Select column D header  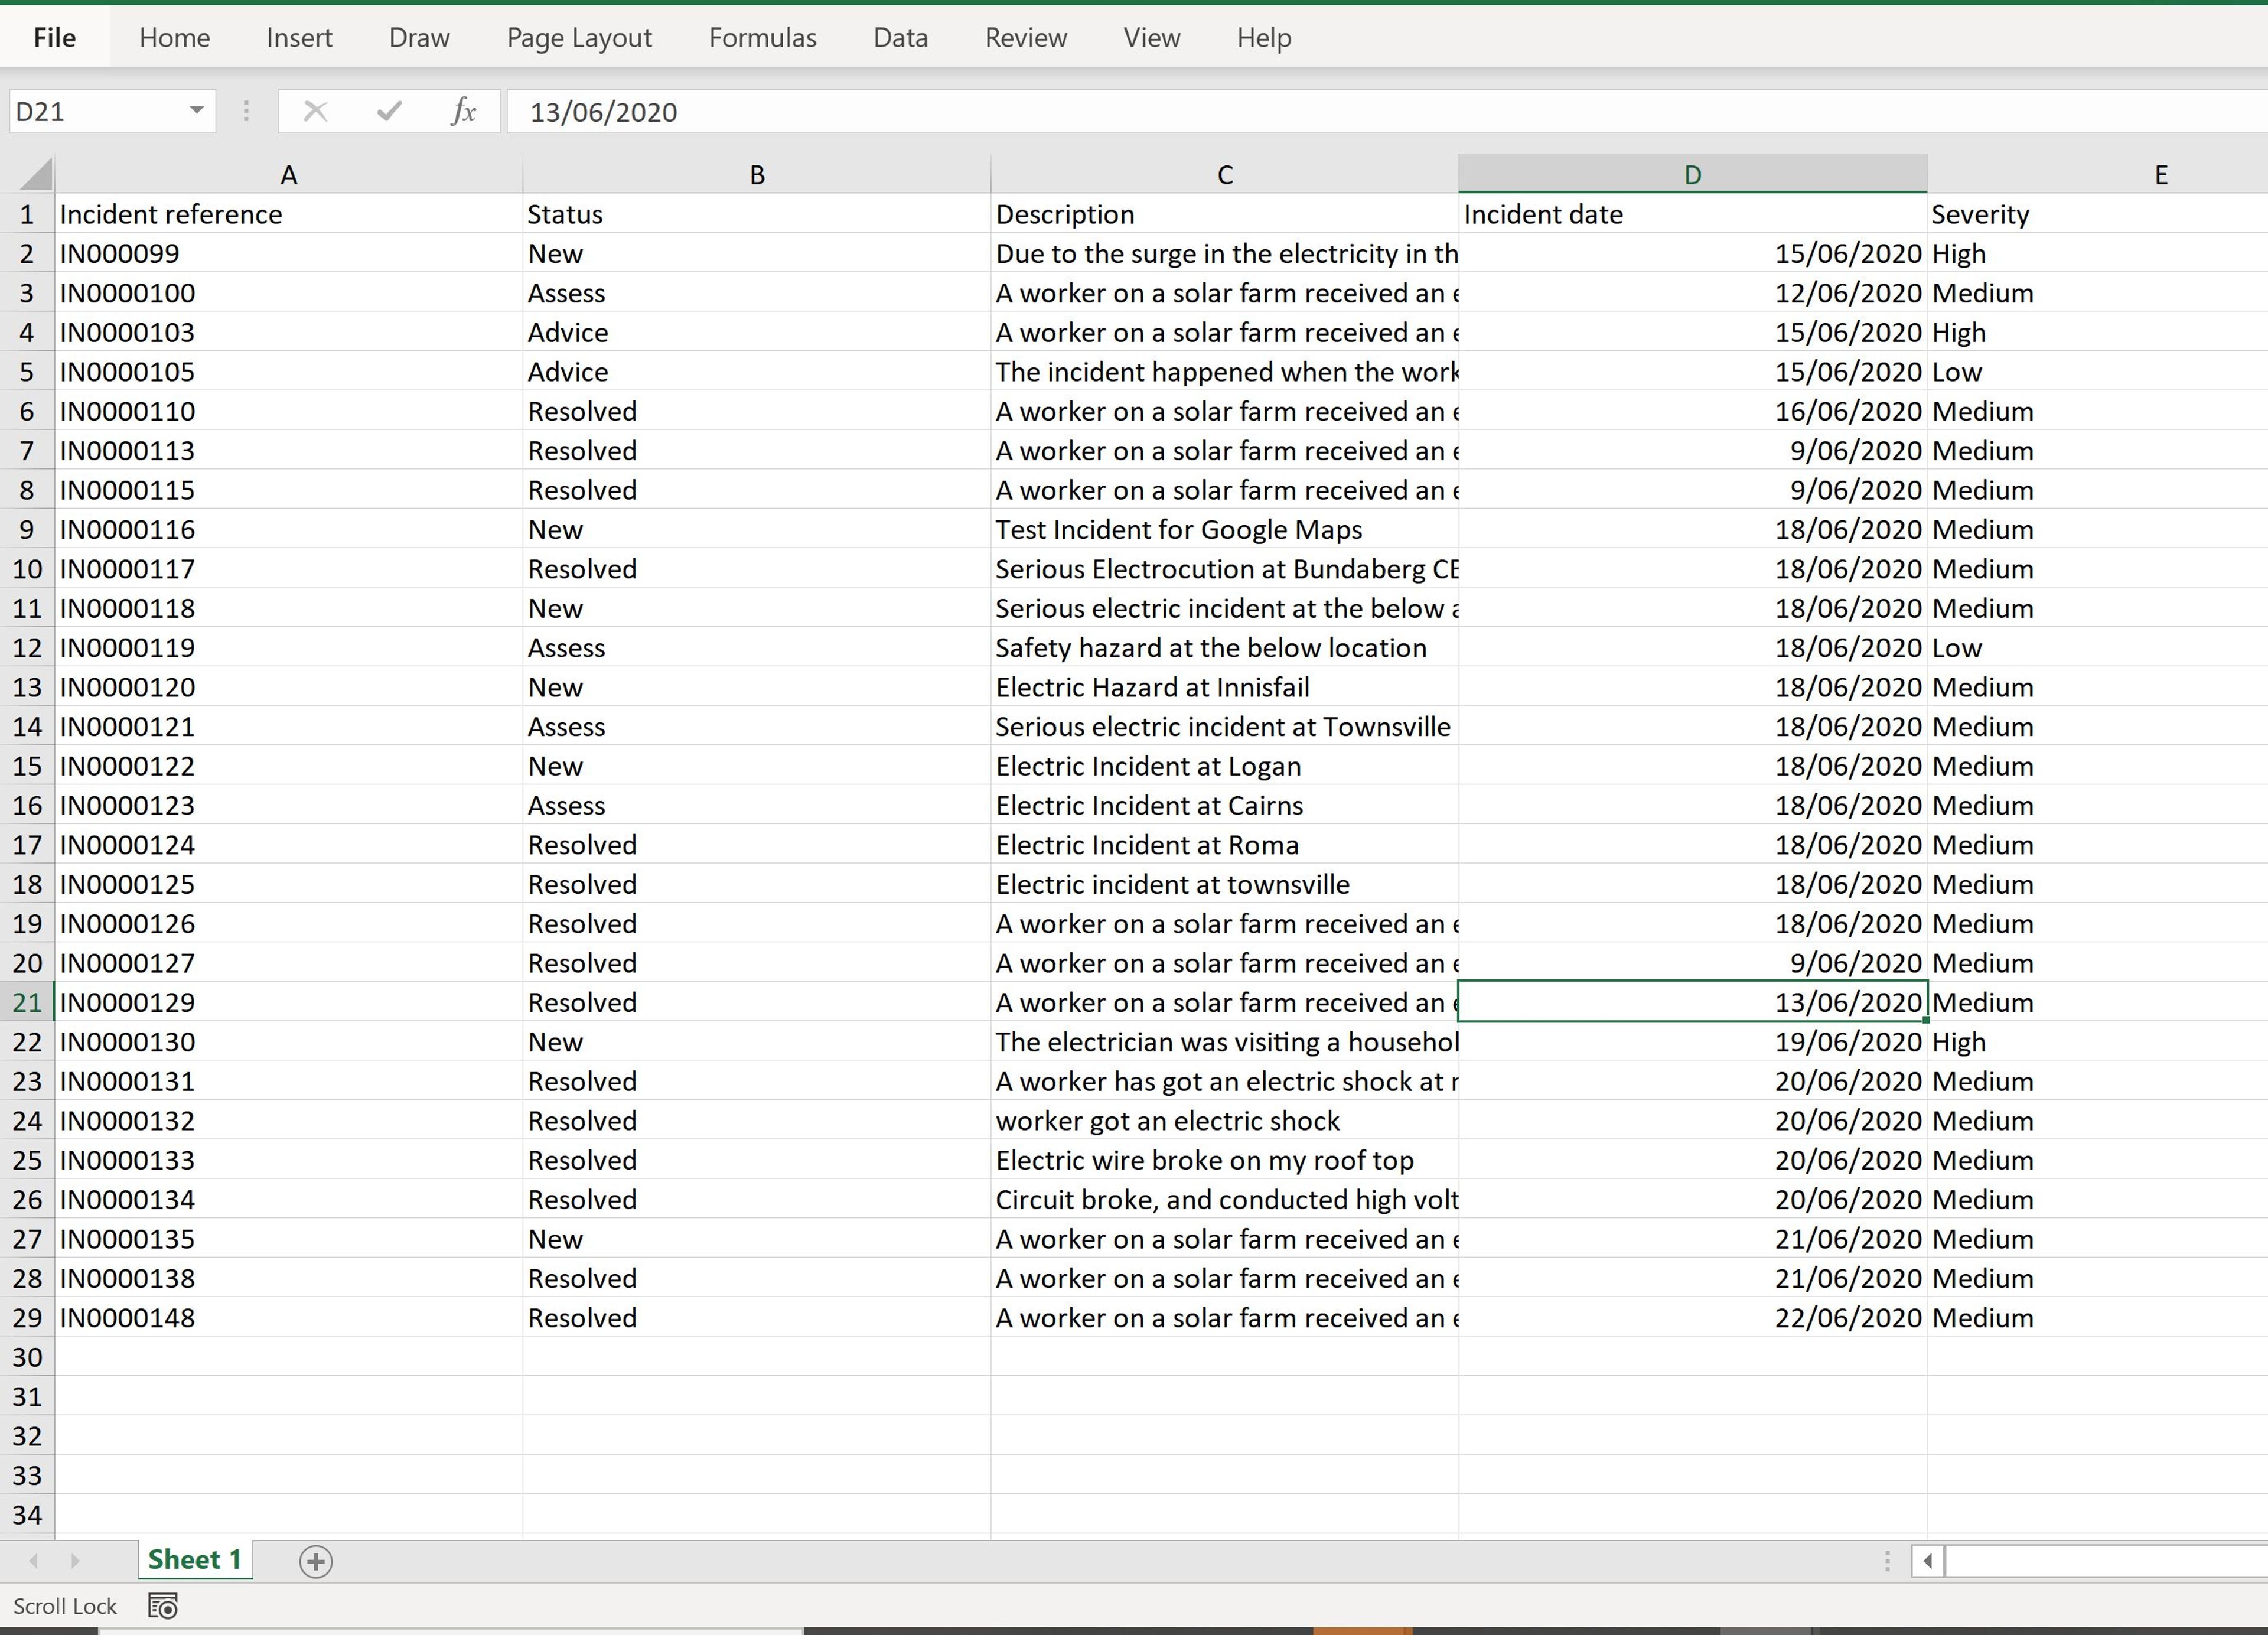point(1692,174)
